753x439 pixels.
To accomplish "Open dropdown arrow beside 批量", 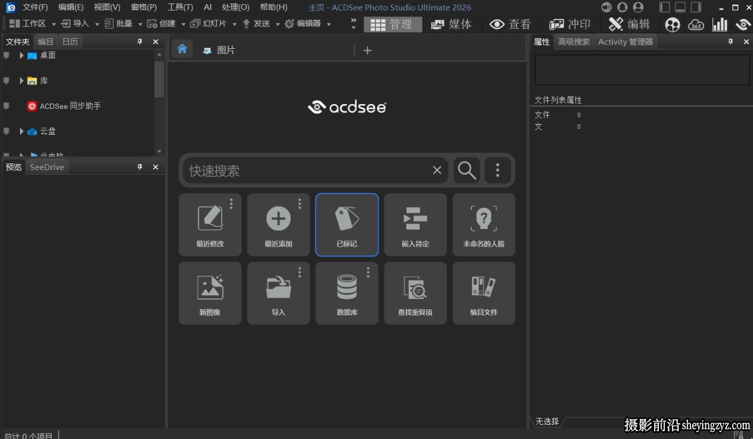I will click(140, 24).
